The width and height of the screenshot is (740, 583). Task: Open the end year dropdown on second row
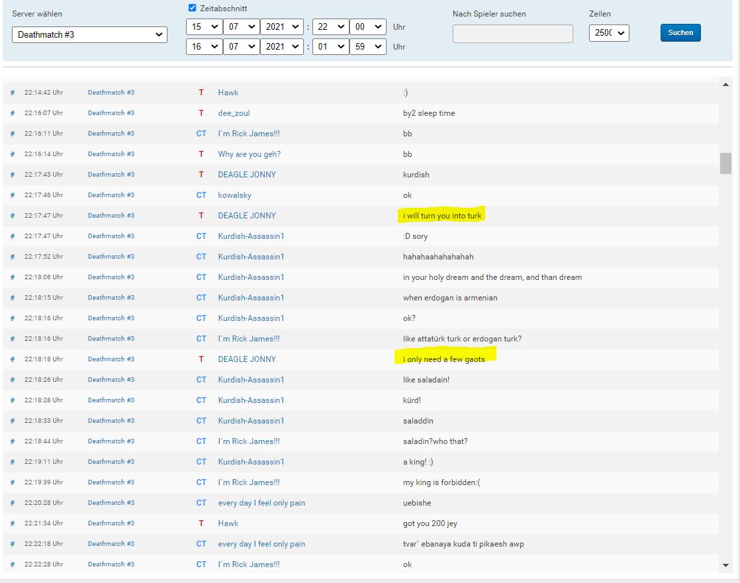tap(282, 47)
